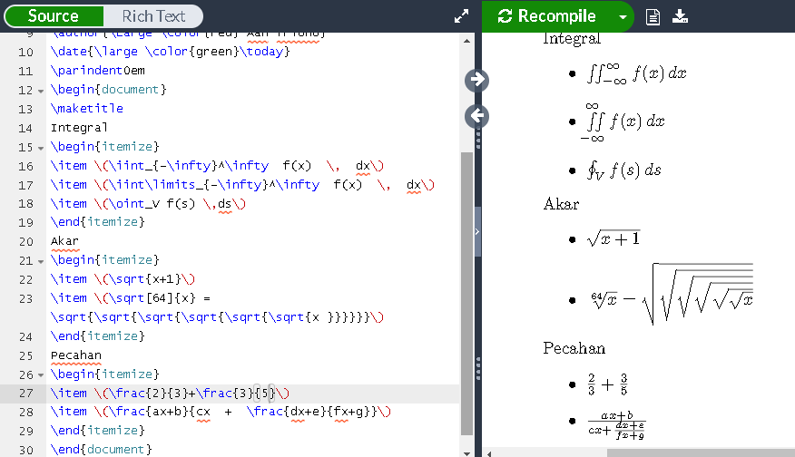795x457 pixels.
Task: Download the compiled PDF
Action: point(680,16)
